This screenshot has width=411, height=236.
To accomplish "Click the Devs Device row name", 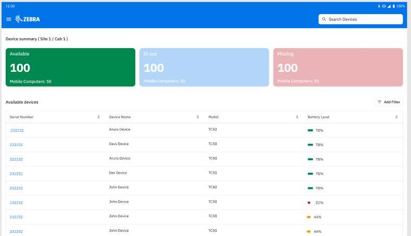I will [x=119, y=144].
